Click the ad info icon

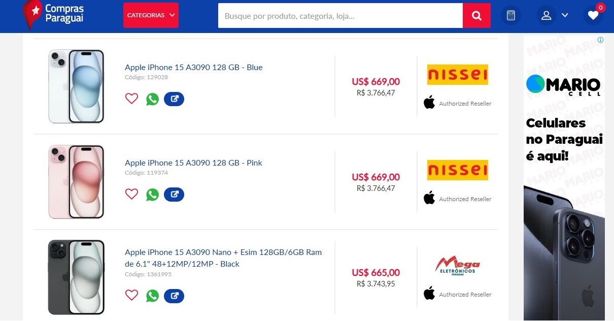600,40
